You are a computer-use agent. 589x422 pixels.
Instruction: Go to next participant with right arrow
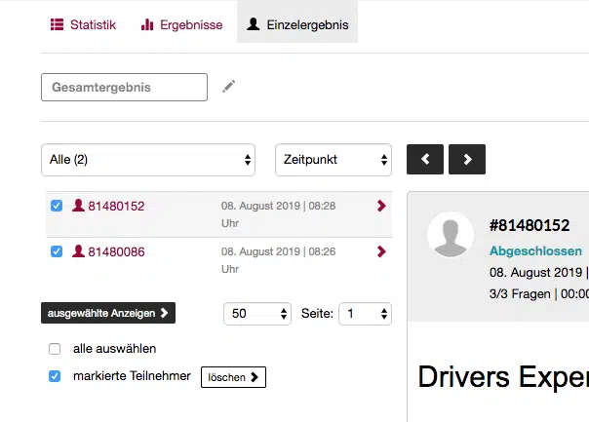(x=467, y=159)
